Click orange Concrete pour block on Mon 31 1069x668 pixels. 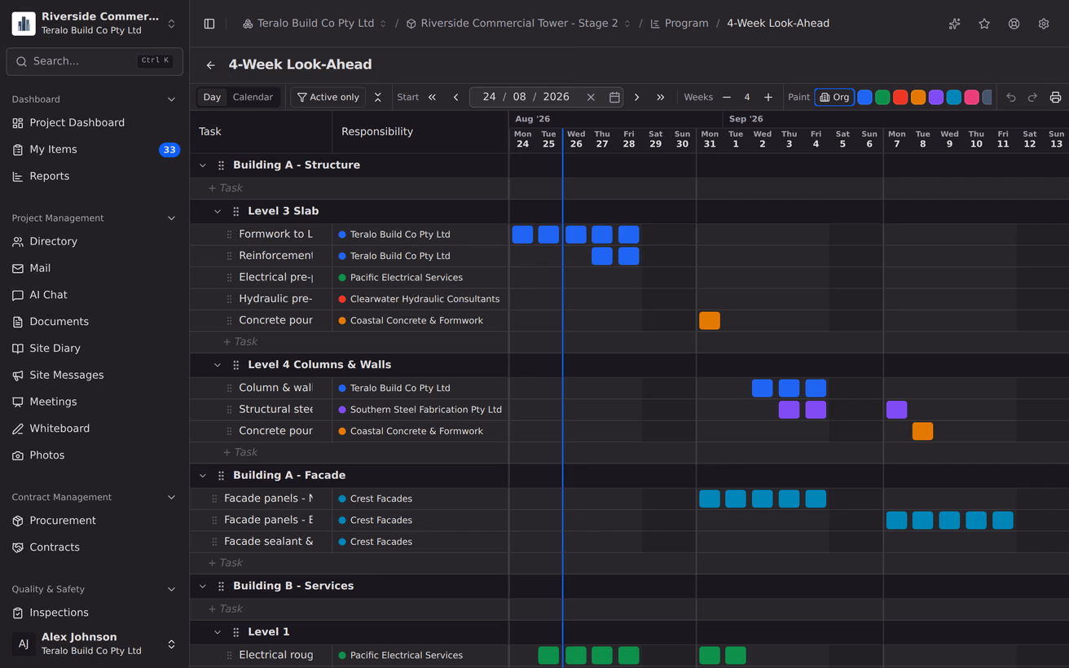click(x=710, y=321)
